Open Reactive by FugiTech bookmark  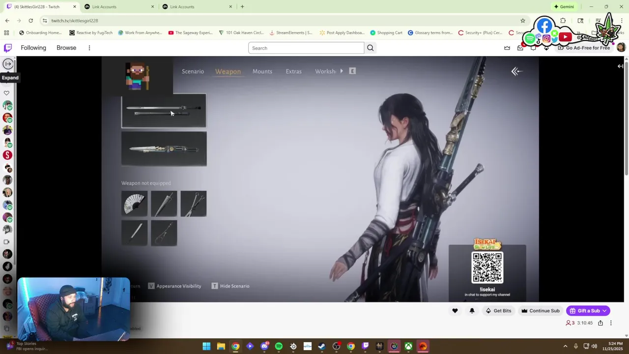[91, 33]
